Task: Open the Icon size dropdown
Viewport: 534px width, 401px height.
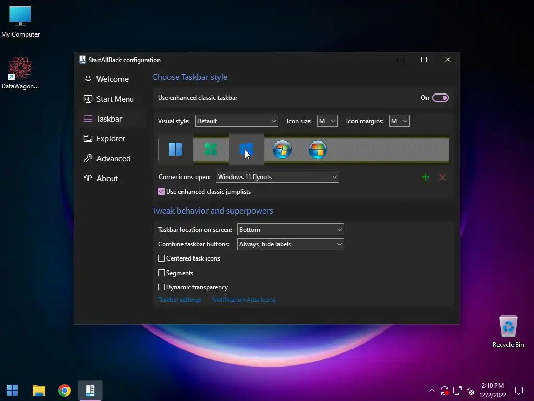Action: coord(327,121)
